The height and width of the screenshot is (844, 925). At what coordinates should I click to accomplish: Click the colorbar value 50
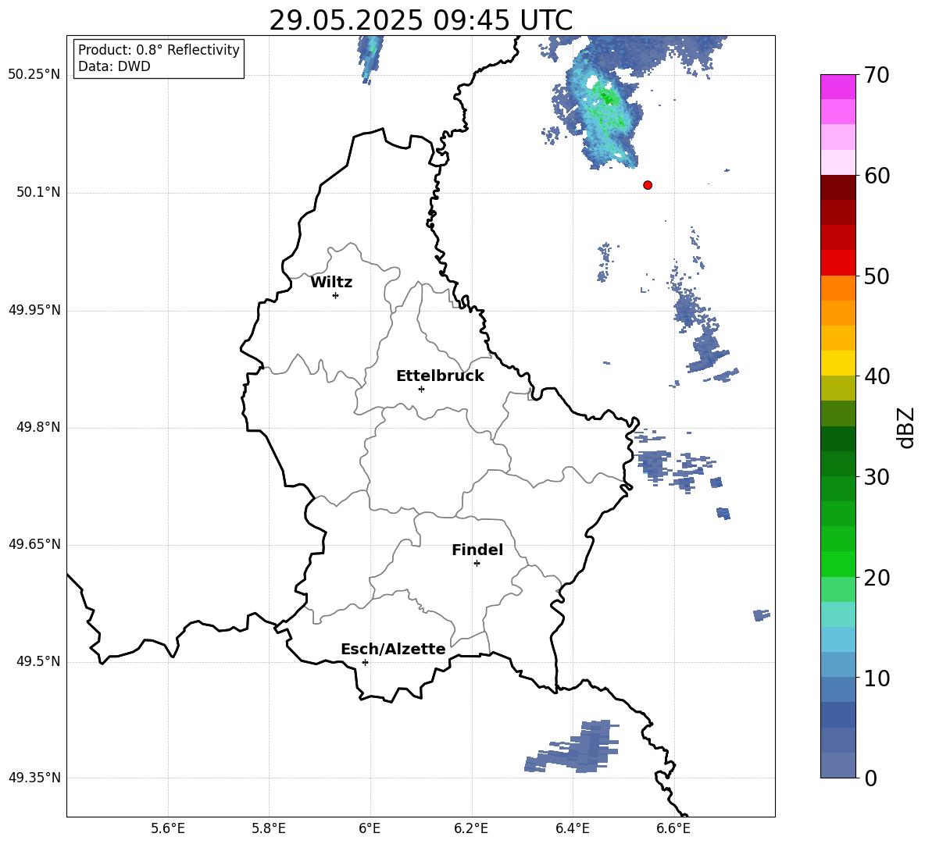pyautogui.click(x=877, y=276)
